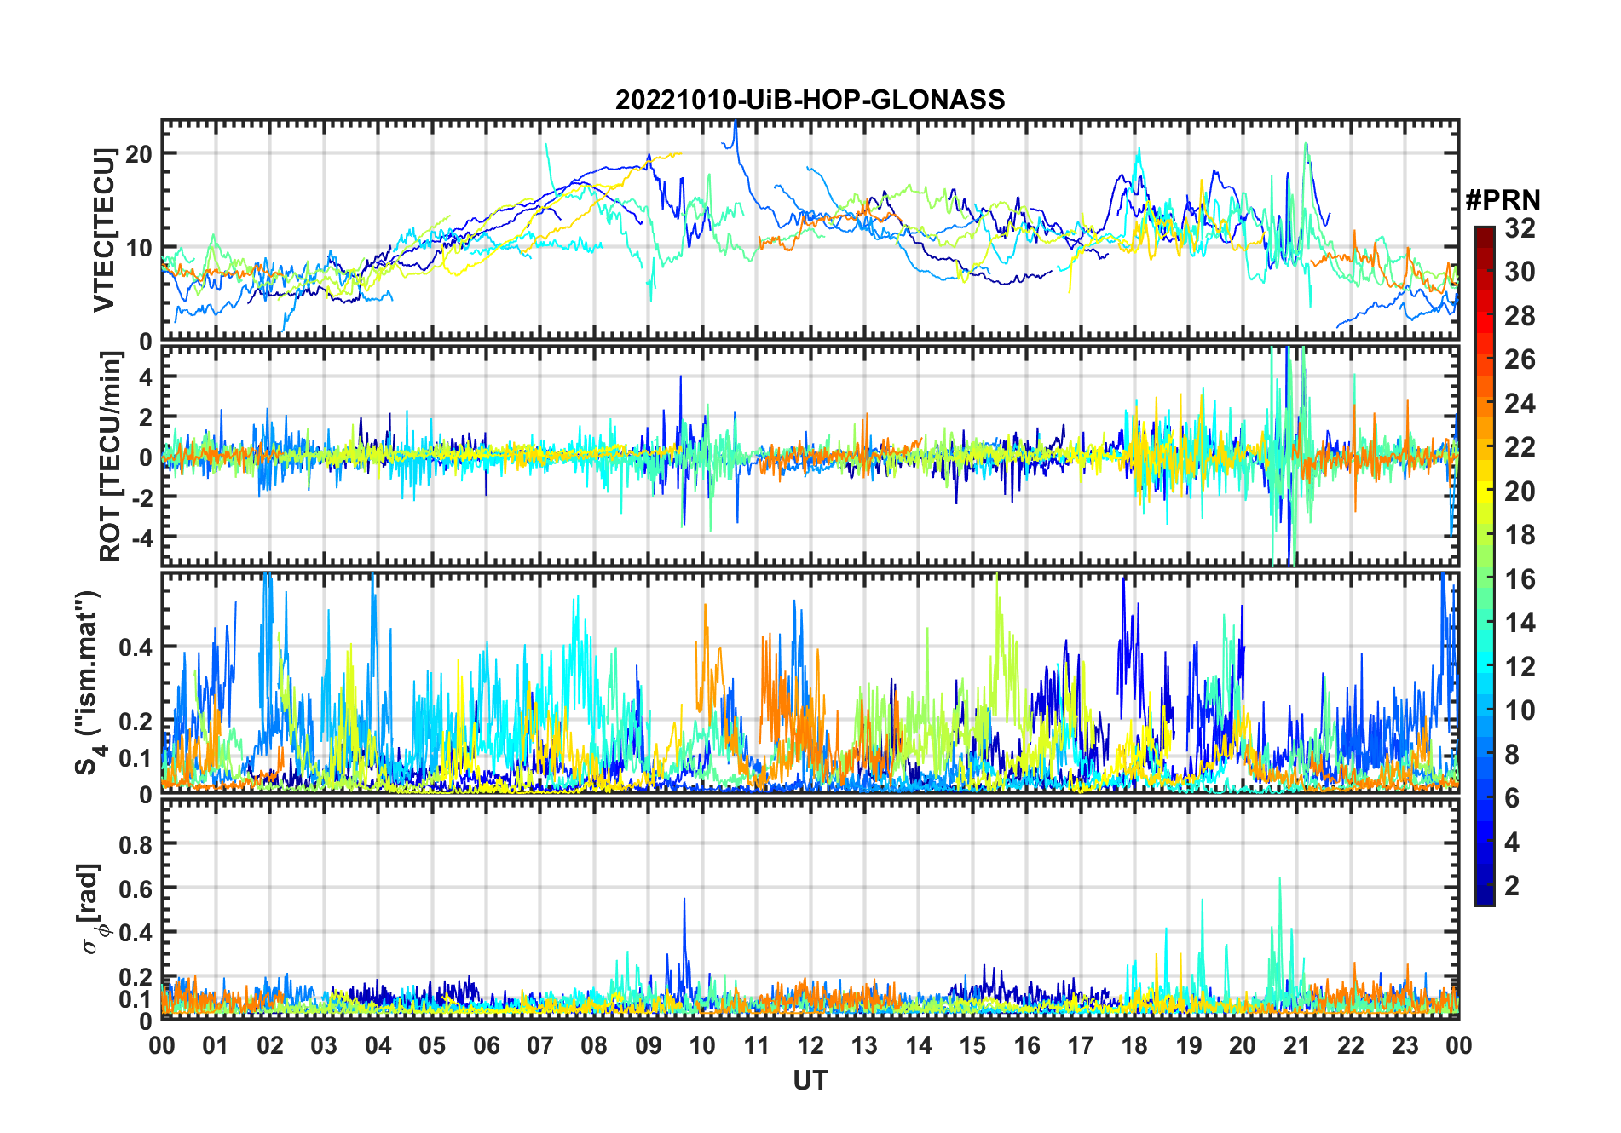Select the VTEC[TECU] y-axis label
Image resolution: width=1621 pixels, height=1133 pixels.
tap(104, 230)
